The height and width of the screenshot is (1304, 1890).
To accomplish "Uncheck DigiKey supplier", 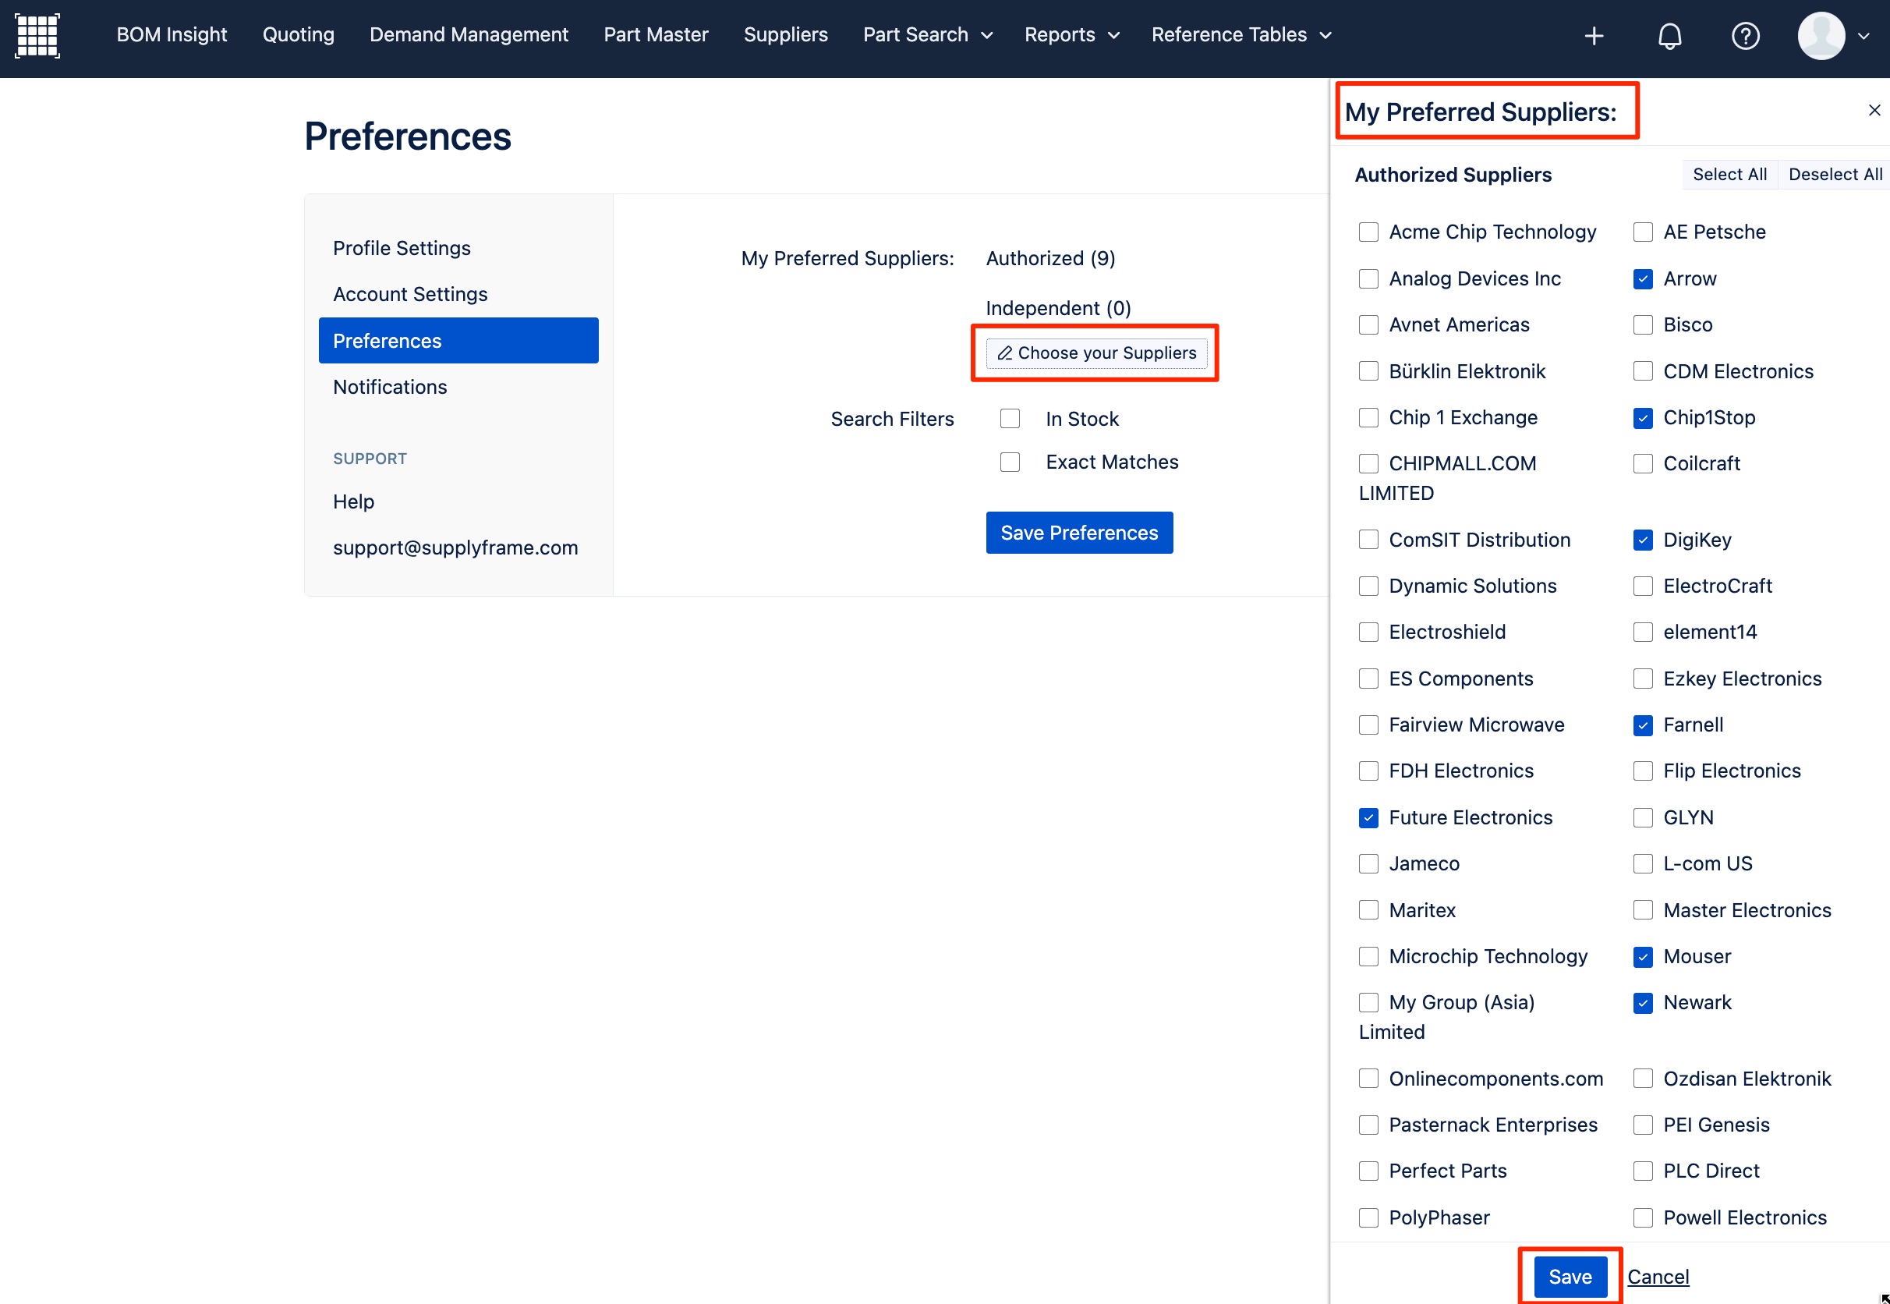I will click(x=1643, y=540).
